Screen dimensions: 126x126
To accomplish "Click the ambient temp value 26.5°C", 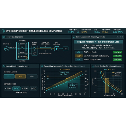I will (x=71, y=32).
